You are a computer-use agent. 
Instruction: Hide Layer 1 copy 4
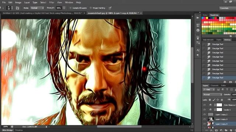(x=204, y=124)
